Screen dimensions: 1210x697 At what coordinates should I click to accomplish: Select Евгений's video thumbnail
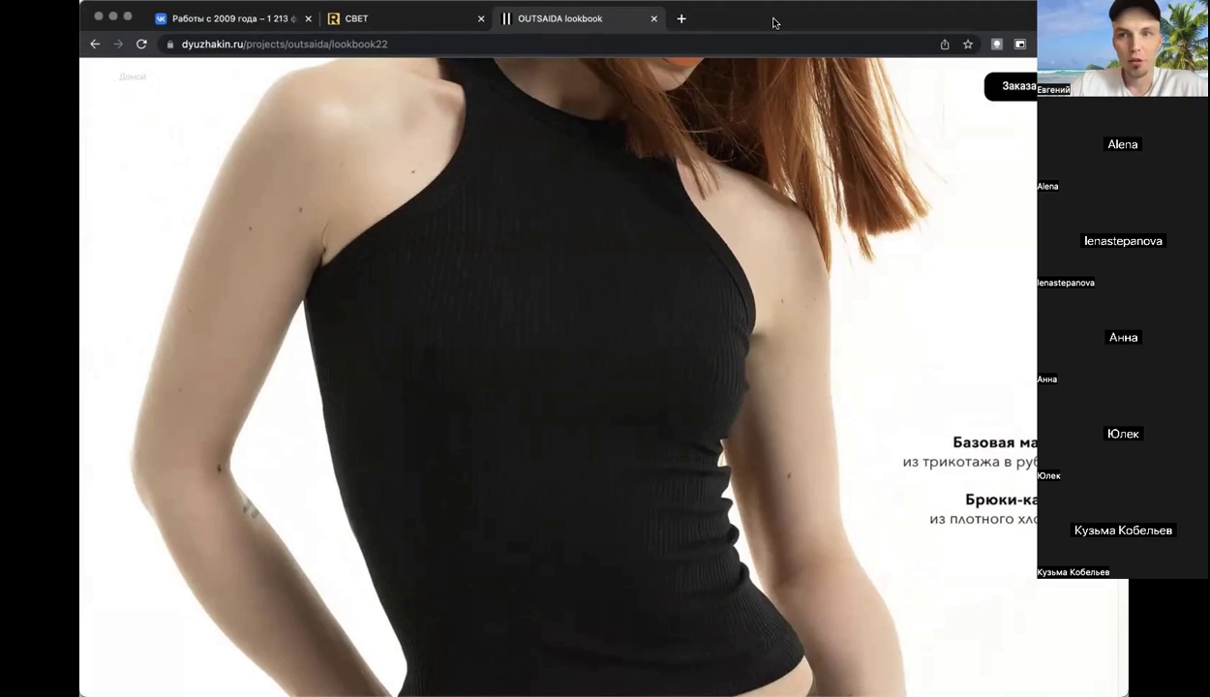click(1123, 48)
